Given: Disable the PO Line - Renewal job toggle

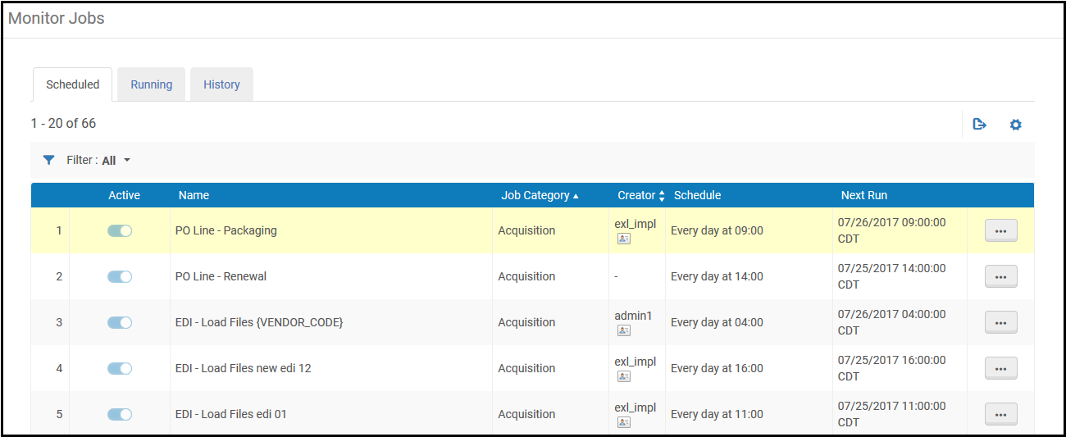Looking at the screenshot, I should point(120,277).
